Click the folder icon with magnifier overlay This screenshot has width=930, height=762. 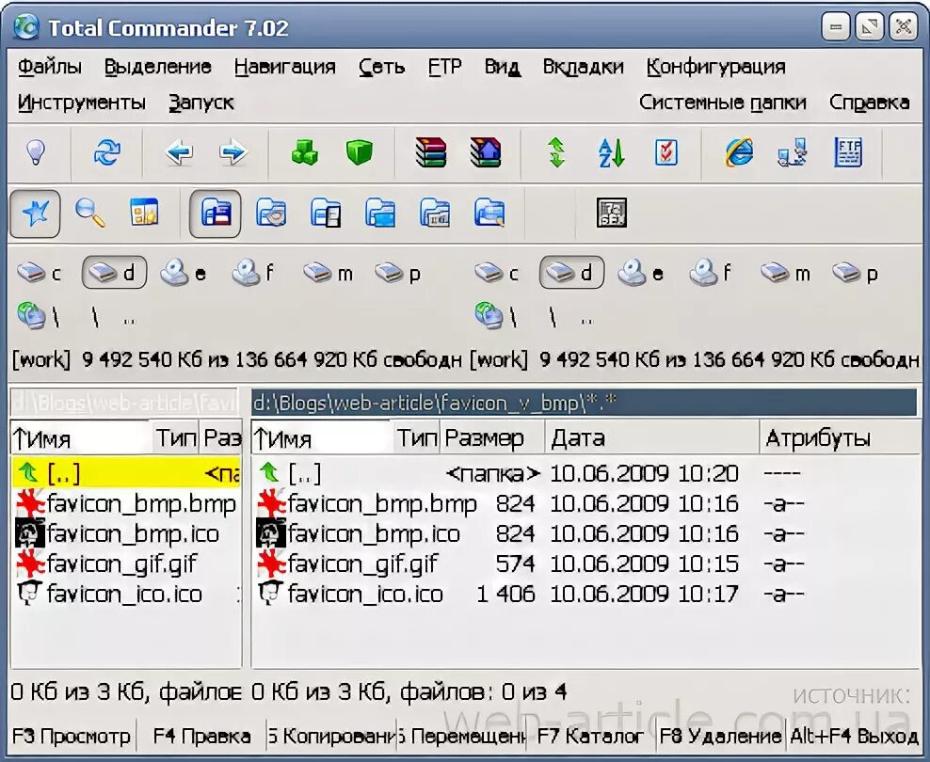[x=489, y=214]
